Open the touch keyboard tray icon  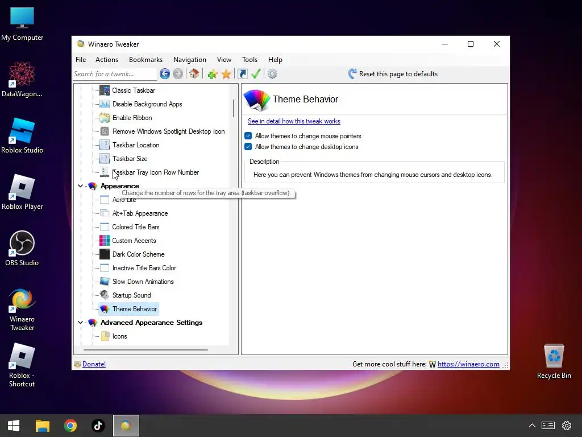tap(548, 426)
